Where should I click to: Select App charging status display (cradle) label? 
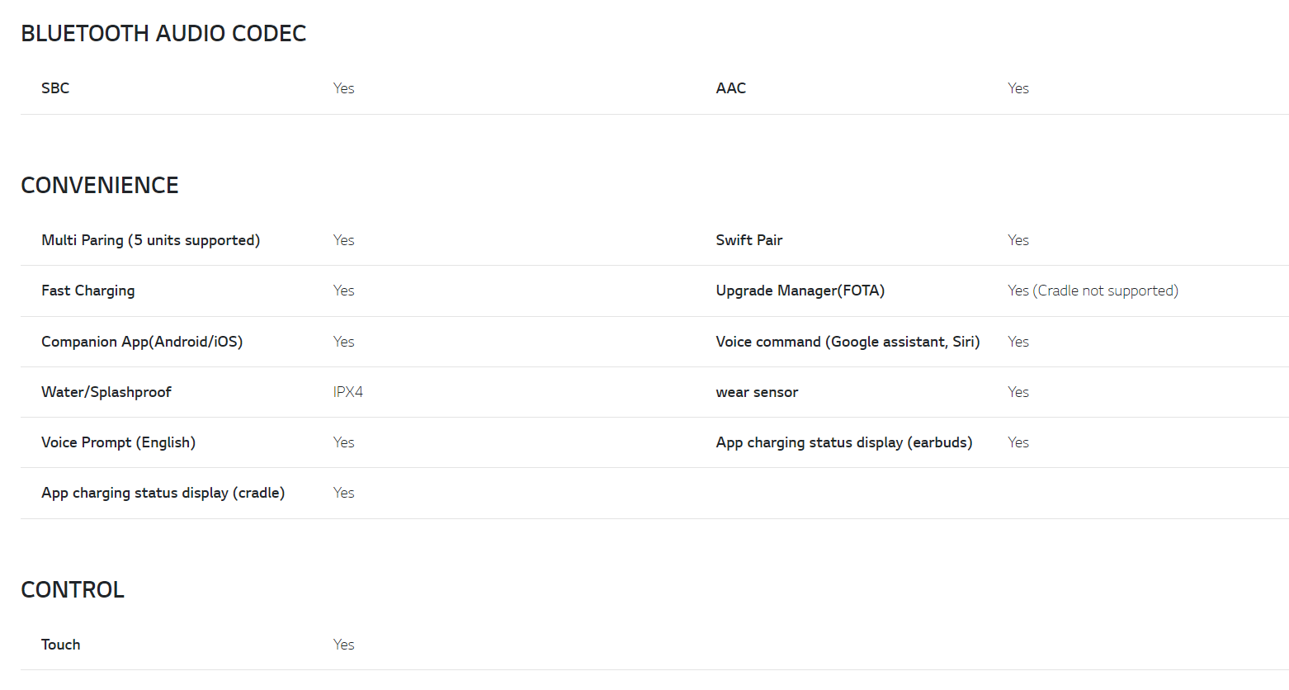coord(163,493)
